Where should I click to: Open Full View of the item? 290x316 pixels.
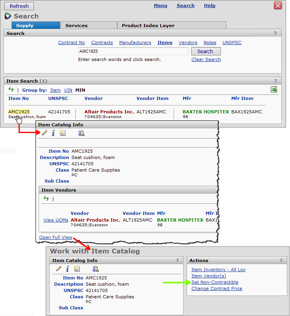tap(56, 237)
